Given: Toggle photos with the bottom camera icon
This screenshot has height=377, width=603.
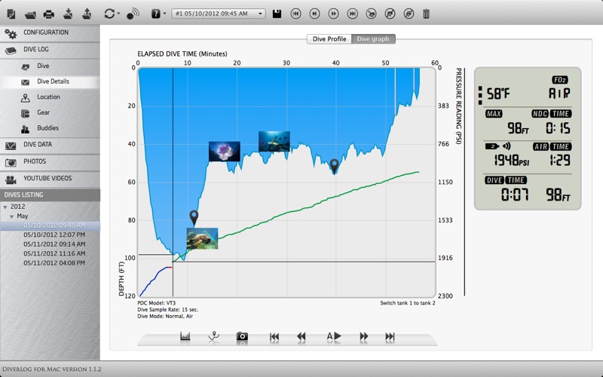Looking at the screenshot, I should (242, 336).
